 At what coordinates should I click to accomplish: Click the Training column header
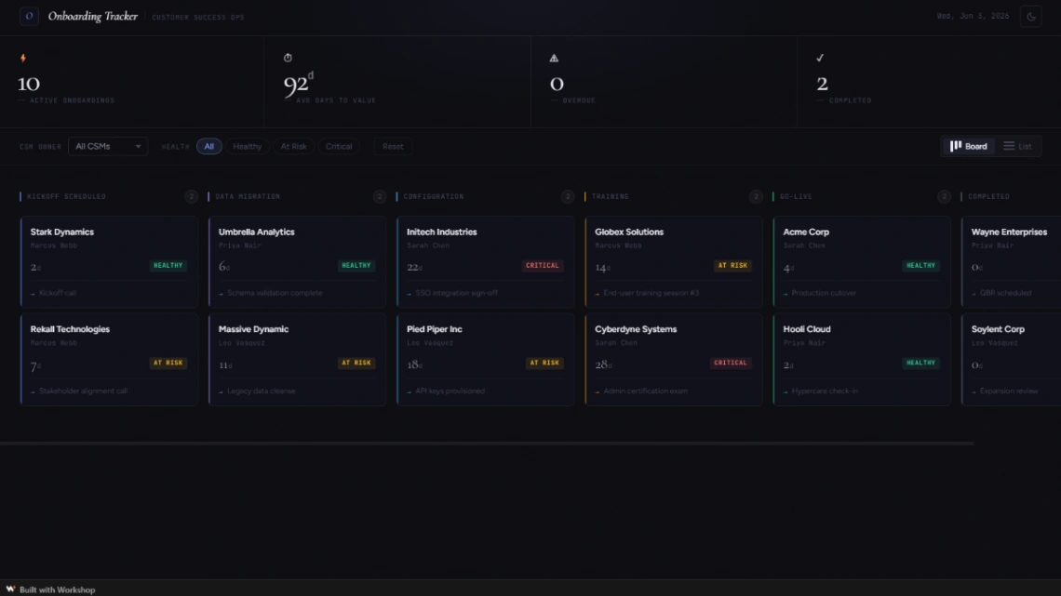click(x=611, y=196)
